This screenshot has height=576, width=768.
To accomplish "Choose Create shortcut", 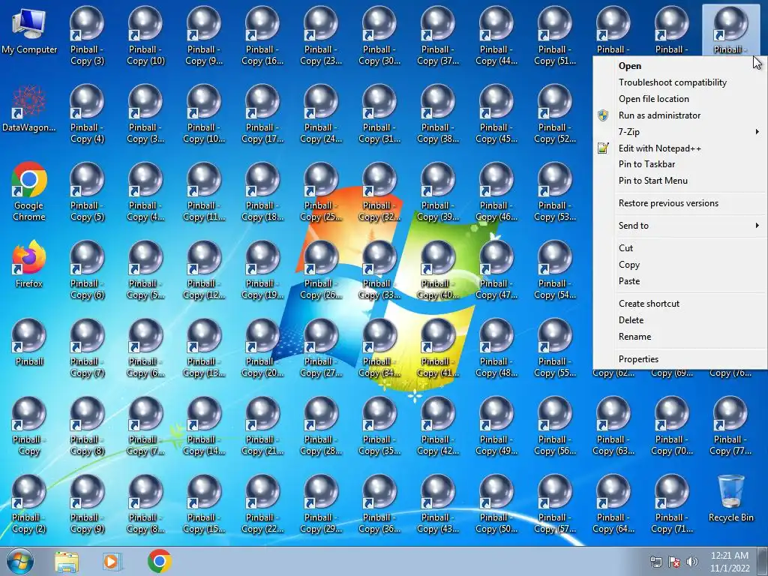I will click(679, 304).
